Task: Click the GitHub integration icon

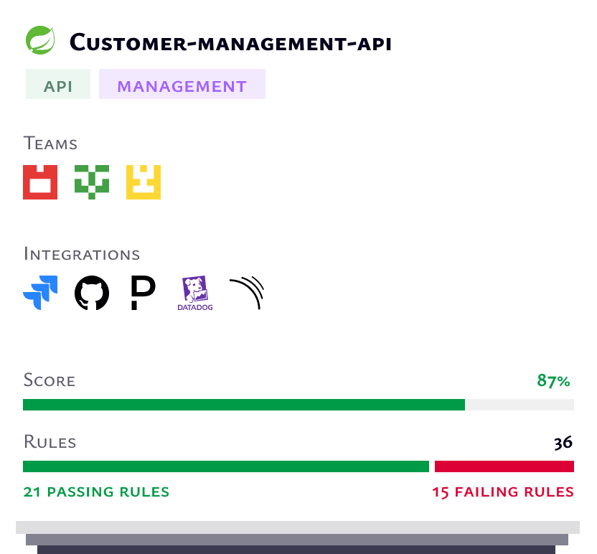Action: [92, 294]
